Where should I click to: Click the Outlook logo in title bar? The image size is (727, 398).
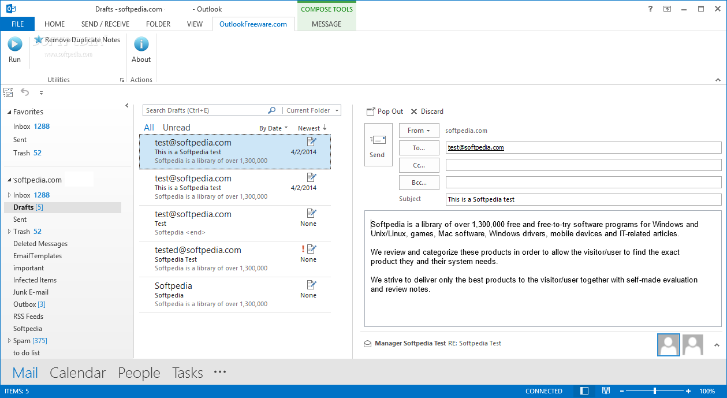[10, 9]
